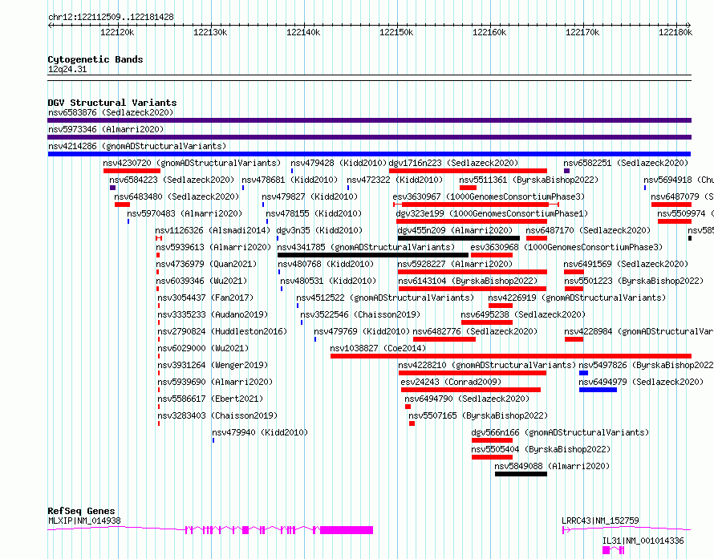Viewport: 714px width, 559px height.
Task: Click black bar of nsv4341785 variant
Action: click(373, 255)
